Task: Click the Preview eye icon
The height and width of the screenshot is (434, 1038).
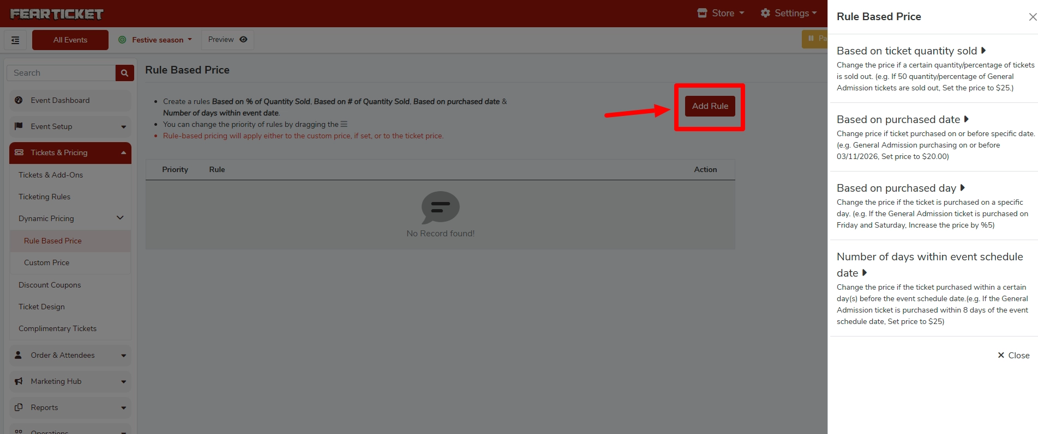Action: coord(243,39)
